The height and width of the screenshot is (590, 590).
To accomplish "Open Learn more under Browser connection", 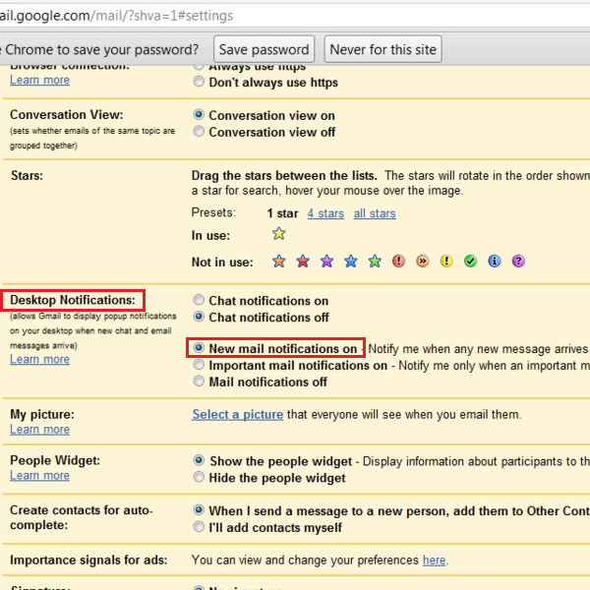I will tap(40, 81).
